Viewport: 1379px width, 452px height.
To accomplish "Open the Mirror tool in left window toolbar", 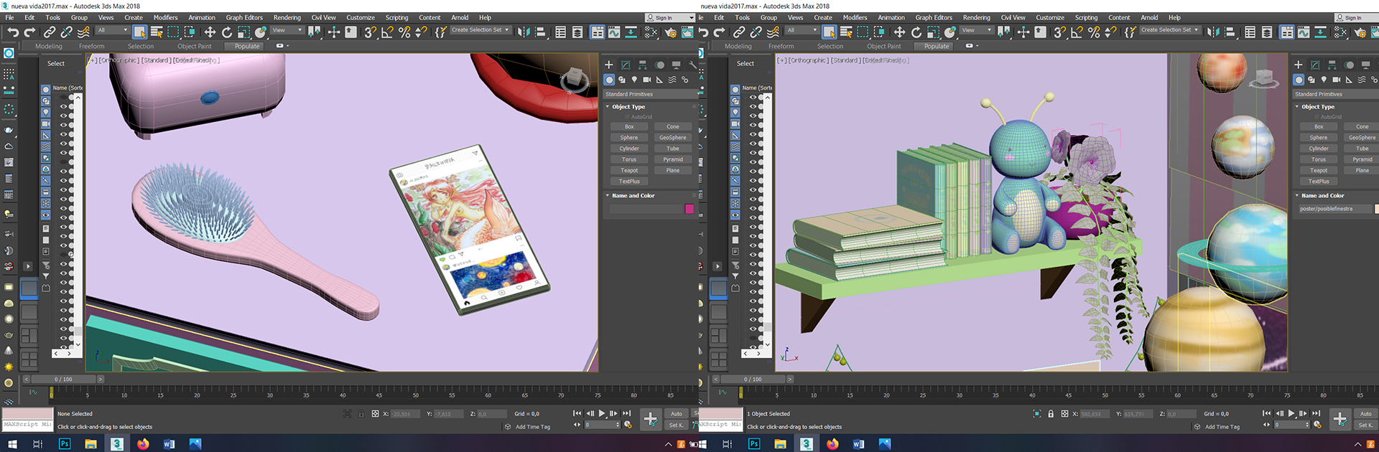I will [523, 32].
